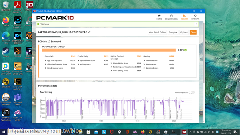Open Mail app from taskbar
240x135 pixels.
tap(96, 132)
